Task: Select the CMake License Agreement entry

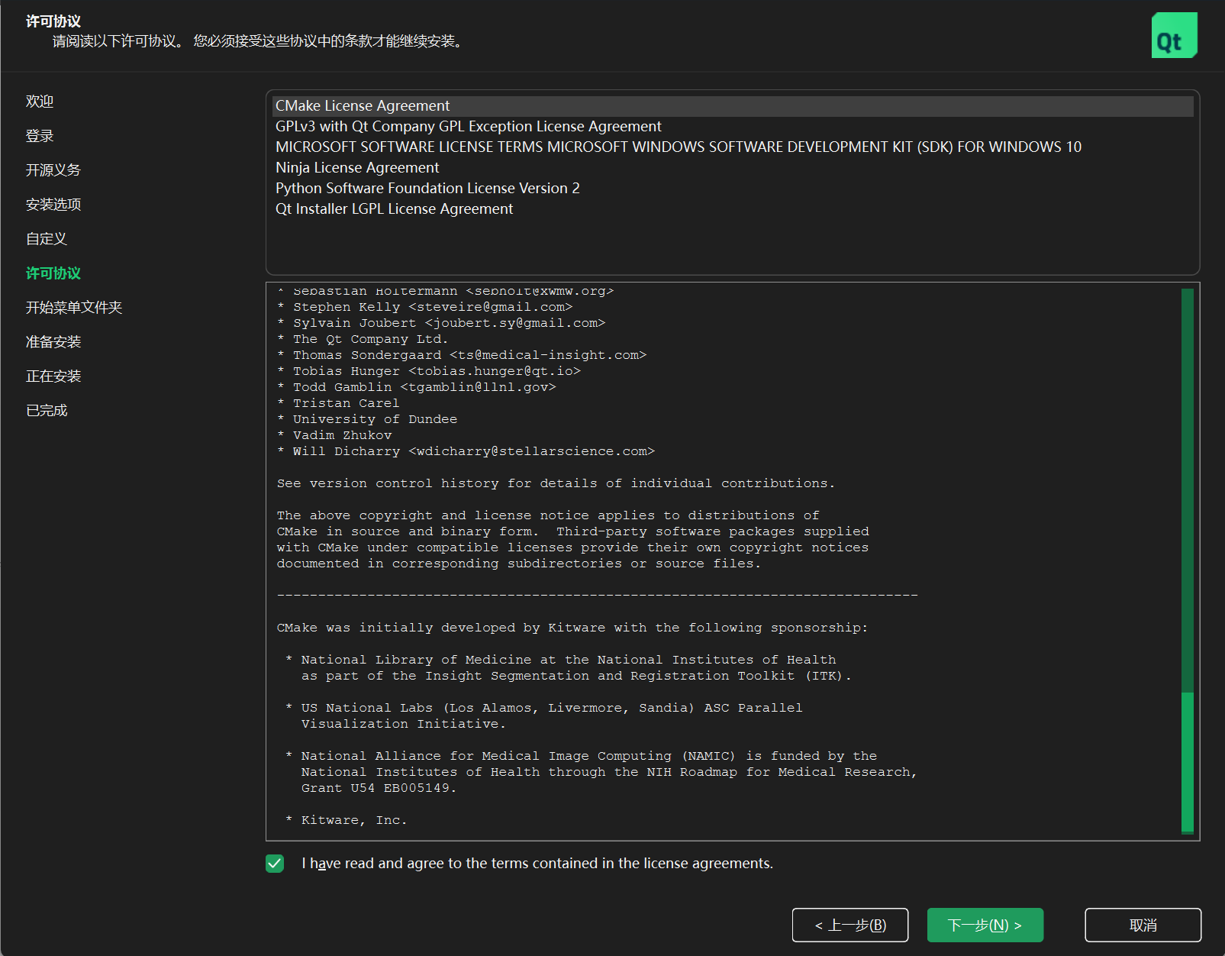Action: tap(363, 105)
